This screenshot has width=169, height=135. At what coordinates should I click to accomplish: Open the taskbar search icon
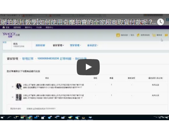(9, 117)
